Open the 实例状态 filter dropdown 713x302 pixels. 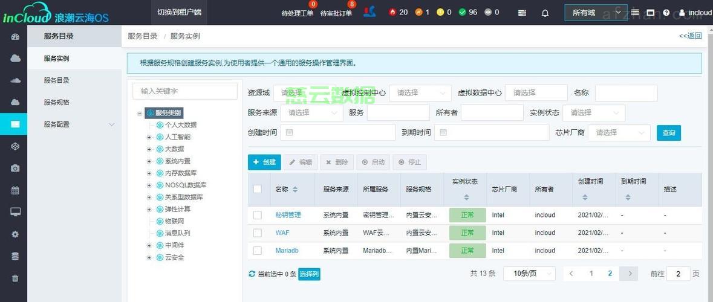click(x=593, y=113)
